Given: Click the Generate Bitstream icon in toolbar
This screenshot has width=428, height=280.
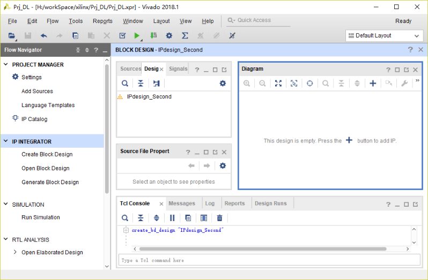Looking at the screenshot, I should (x=153, y=35).
